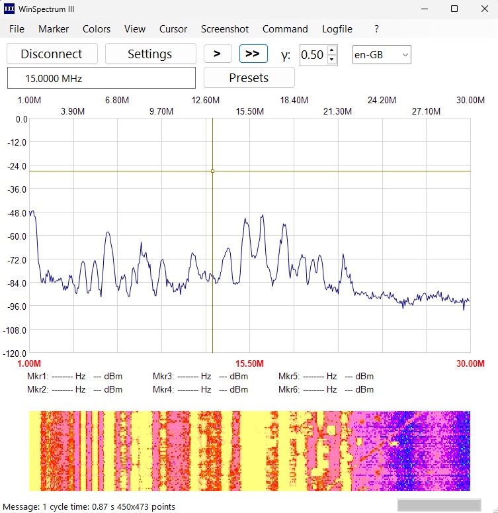Image resolution: width=498 pixels, height=513 pixels.
Task: Increase gamma with the up arrow
Action: pyautogui.click(x=332, y=50)
